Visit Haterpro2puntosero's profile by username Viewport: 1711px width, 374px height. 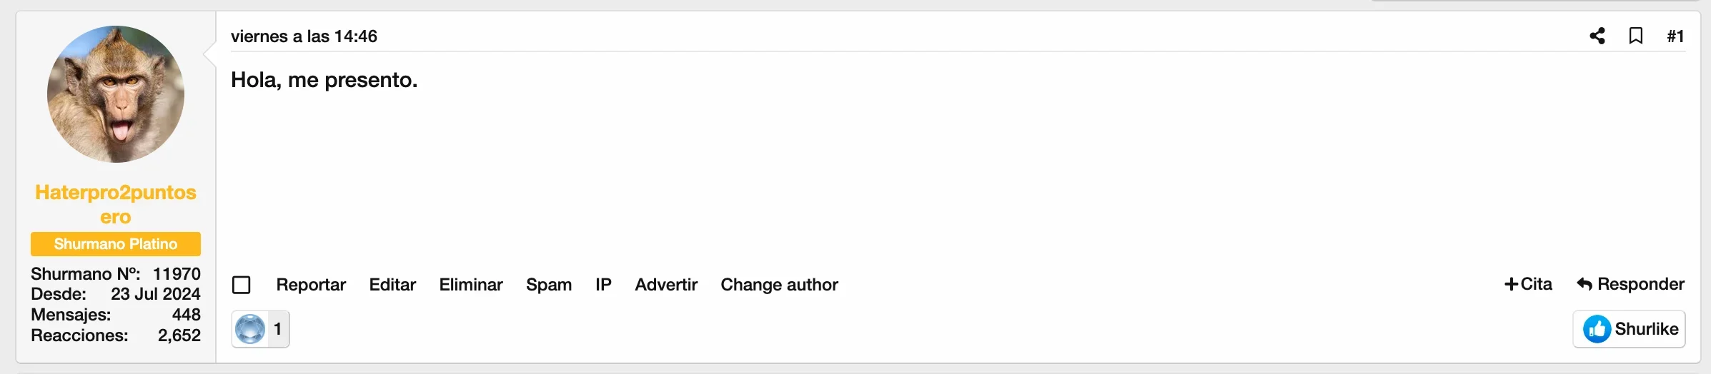[x=116, y=204]
